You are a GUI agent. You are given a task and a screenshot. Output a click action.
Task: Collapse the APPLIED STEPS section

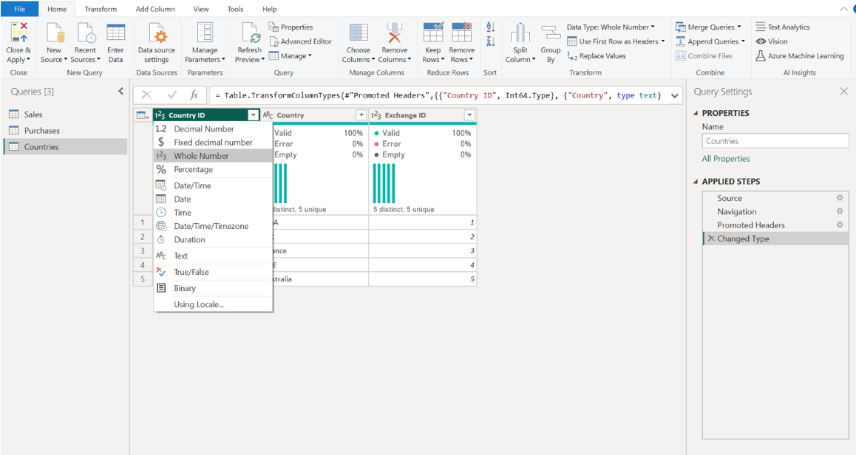(696, 182)
